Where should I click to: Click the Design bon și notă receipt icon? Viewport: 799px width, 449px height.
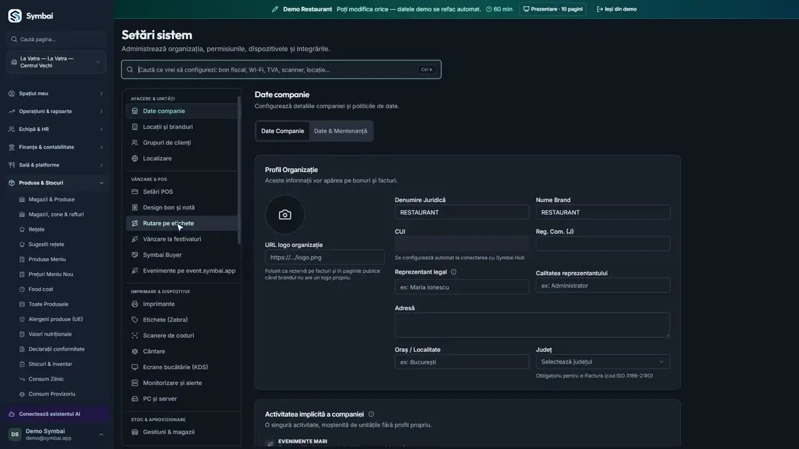(x=135, y=208)
